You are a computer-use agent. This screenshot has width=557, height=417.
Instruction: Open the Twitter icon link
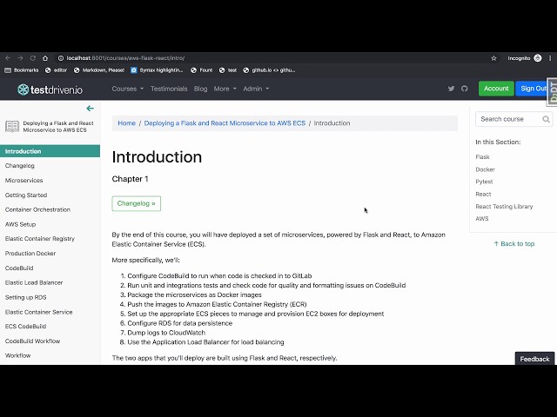pos(451,89)
